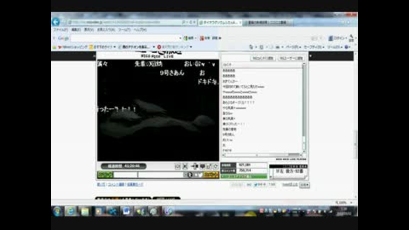
Task: Open Internet Explorer from the taskbar
Action: coord(70,211)
